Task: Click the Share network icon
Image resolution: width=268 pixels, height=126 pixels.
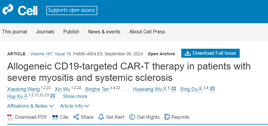Action: (76, 117)
